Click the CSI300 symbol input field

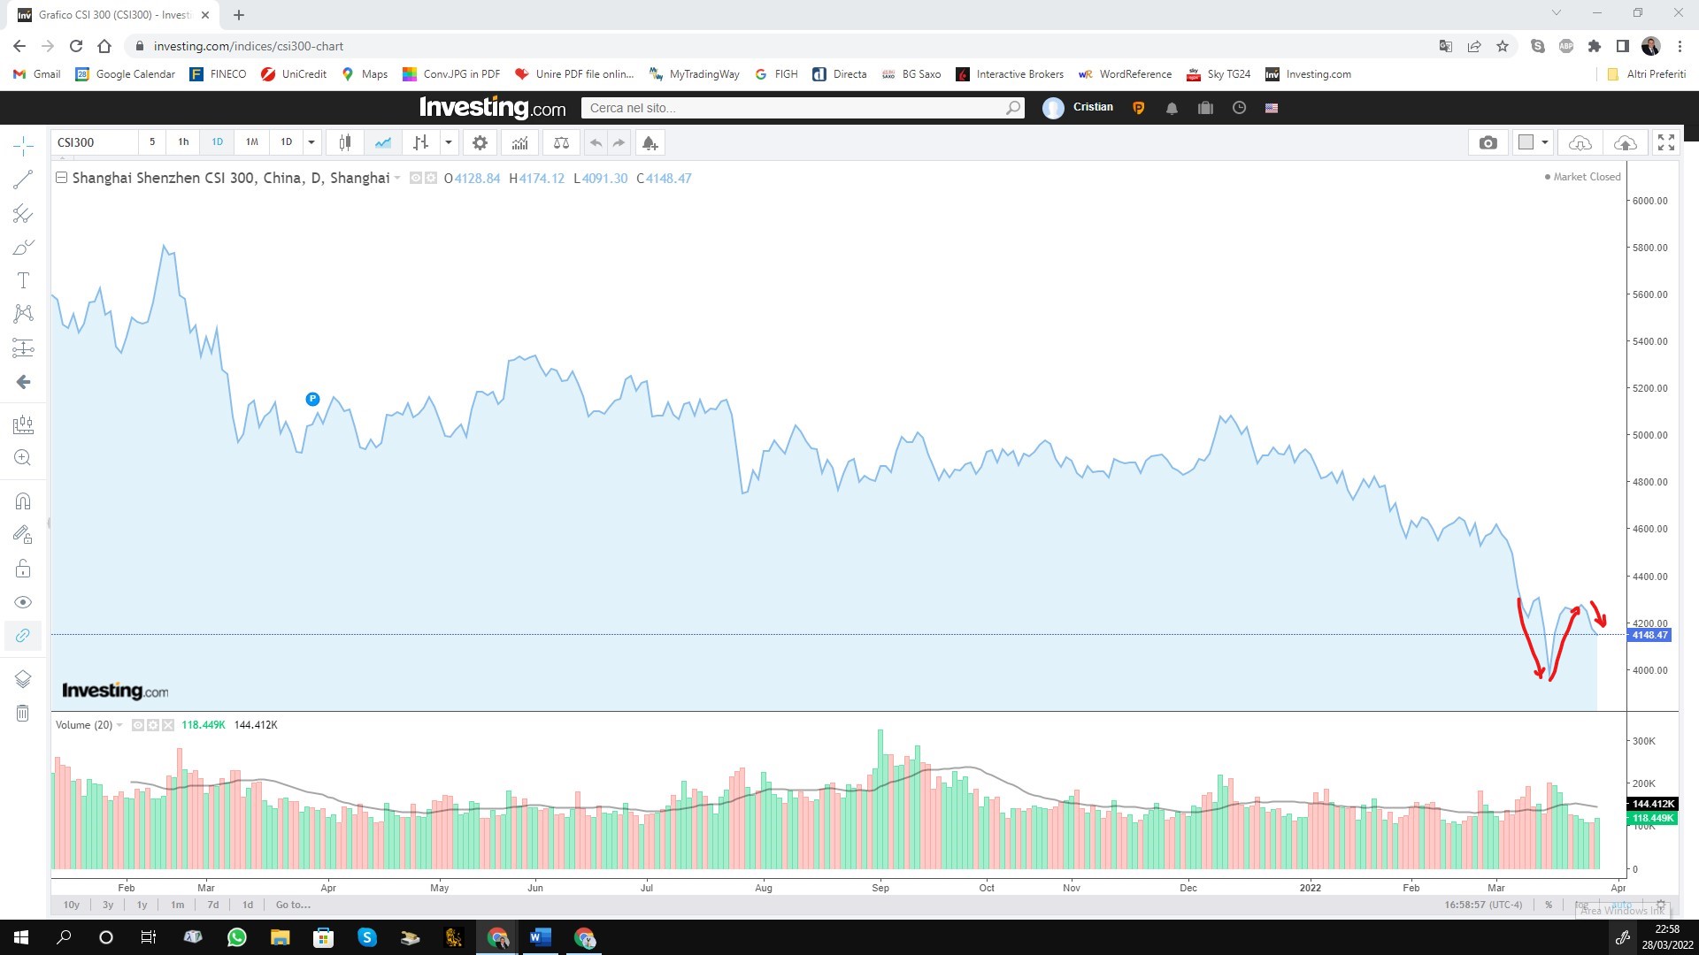[x=96, y=142]
